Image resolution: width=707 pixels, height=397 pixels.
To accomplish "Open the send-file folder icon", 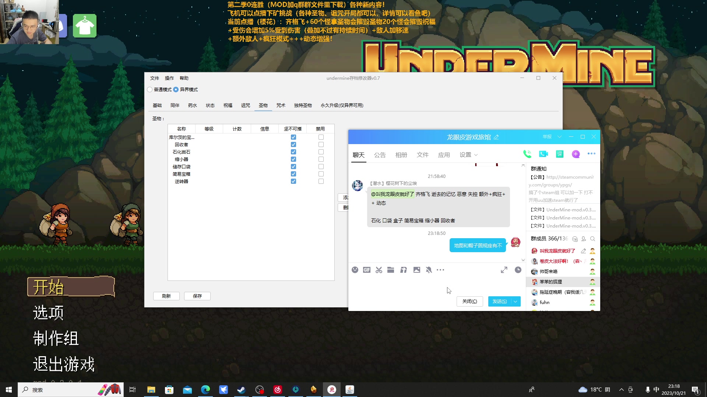I will click(391, 270).
